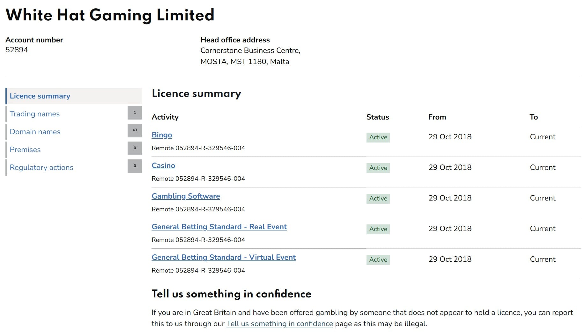The image size is (585, 336).
Task: Click the Activity column header
Action: pyautogui.click(x=165, y=117)
